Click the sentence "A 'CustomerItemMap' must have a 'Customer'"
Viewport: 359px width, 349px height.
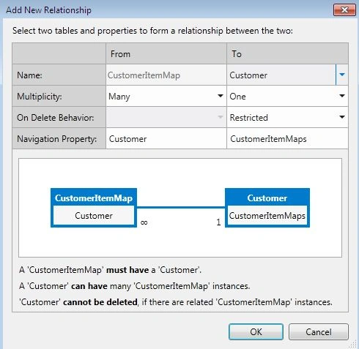tap(110, 270)
